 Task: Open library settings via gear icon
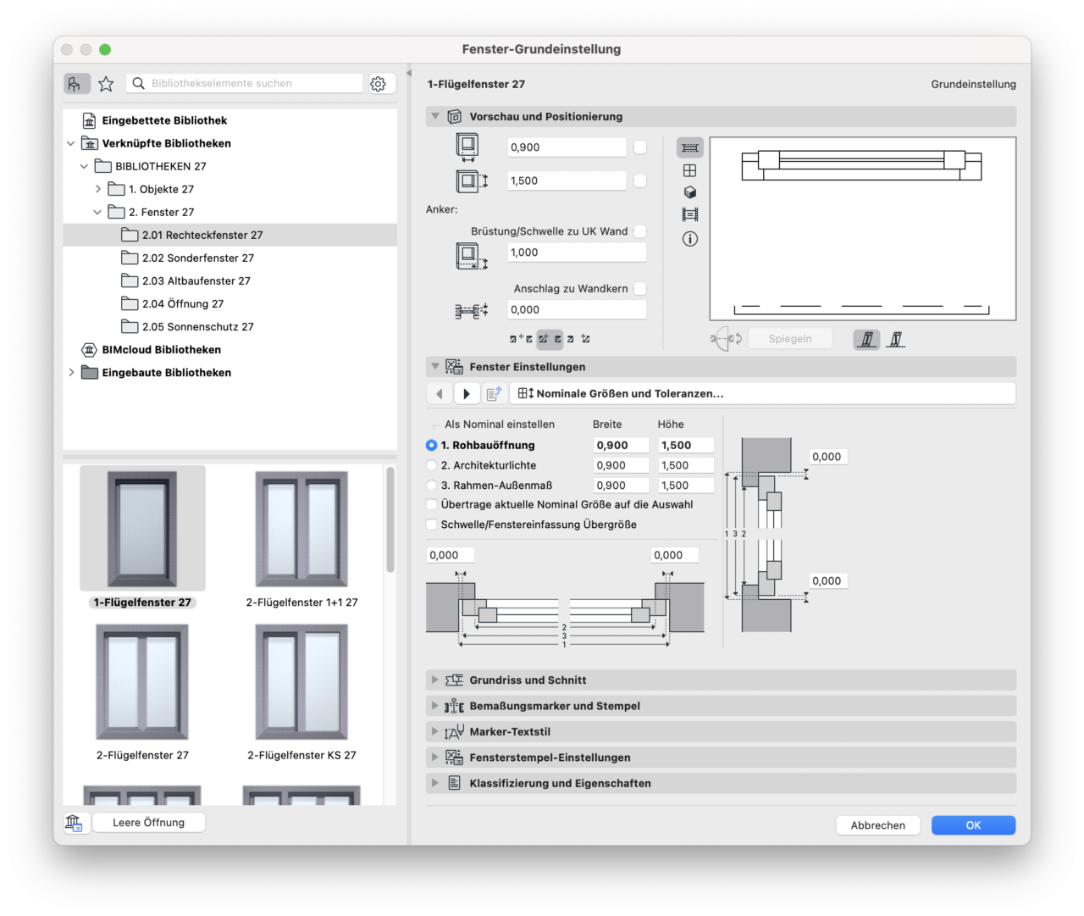[378, 83]
